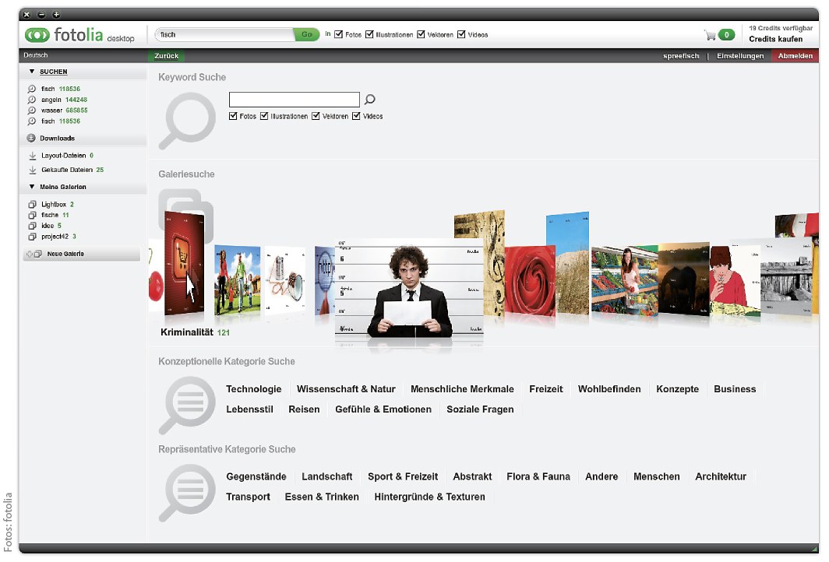Open Menschliche Merkmale category
The width and height of the screenshot is (829, 562).
(462, 389)
